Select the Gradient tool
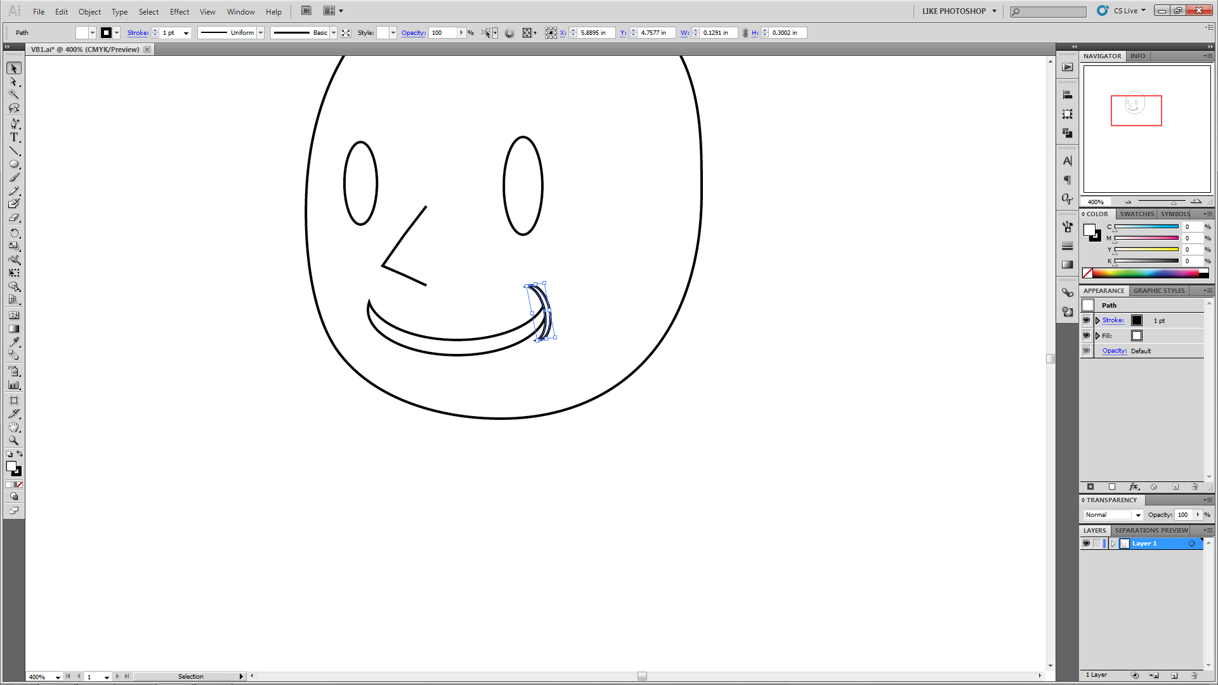The width and height of the screenshot is (1218, 685). [x=13, y=329]
